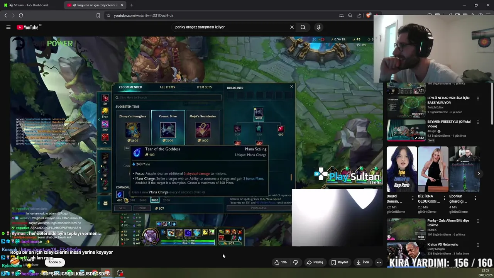Expand the shop bag side panel arrow

coord(99,203)
